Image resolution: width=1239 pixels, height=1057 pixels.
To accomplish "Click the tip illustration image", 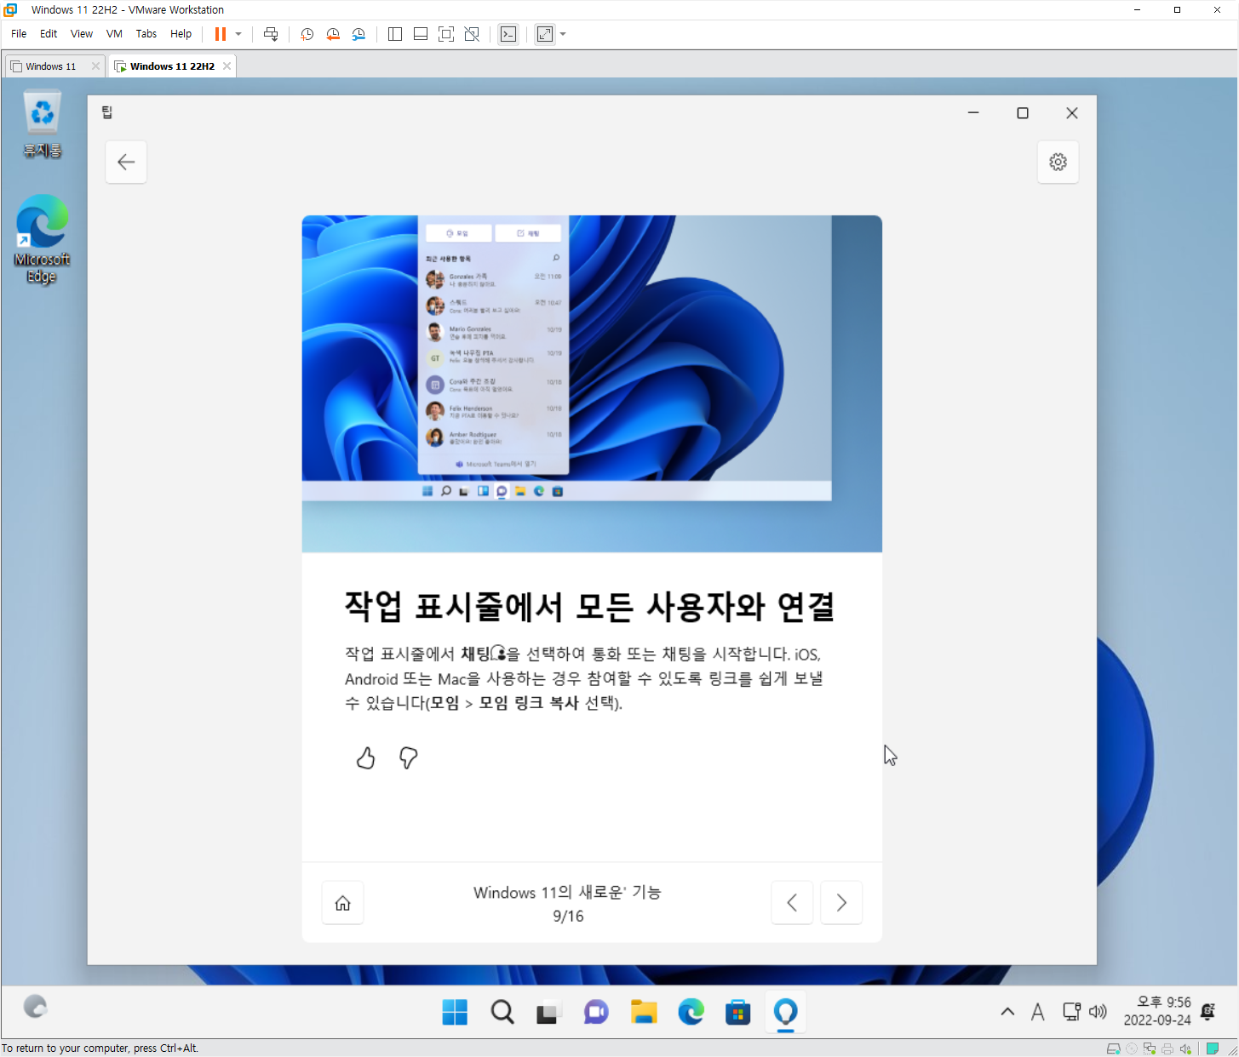I will [592, 384].
